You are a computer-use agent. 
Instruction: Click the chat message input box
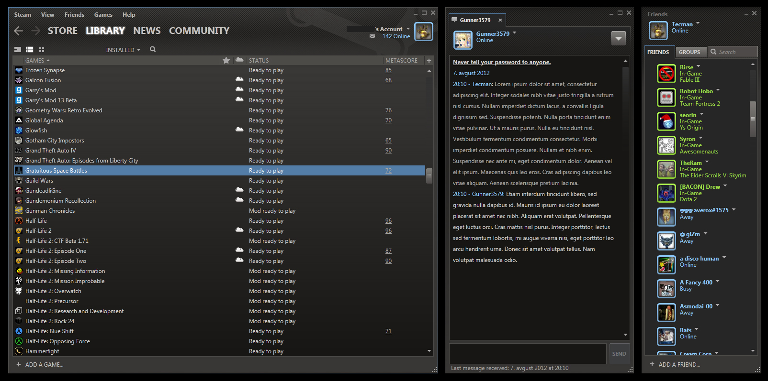point(528,354)
